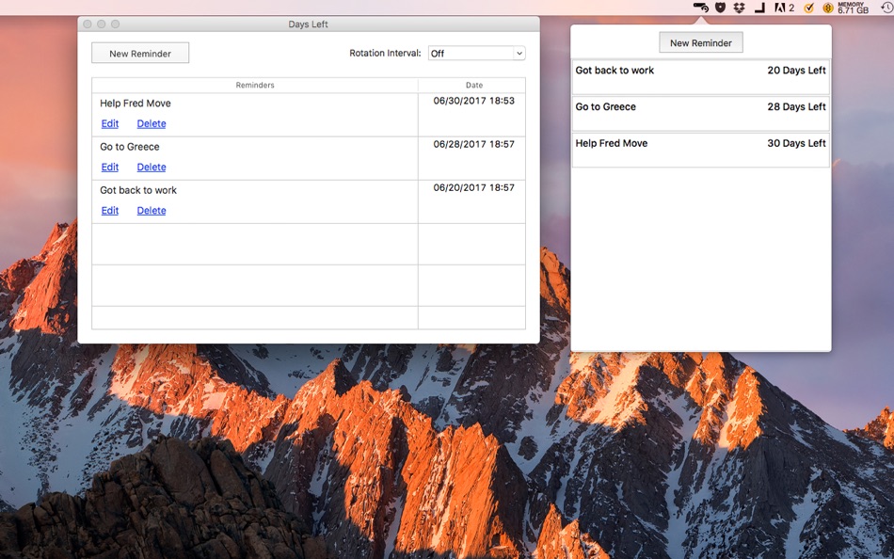Open the Memory 6.71 GB status item

click(x=853, y=8)
